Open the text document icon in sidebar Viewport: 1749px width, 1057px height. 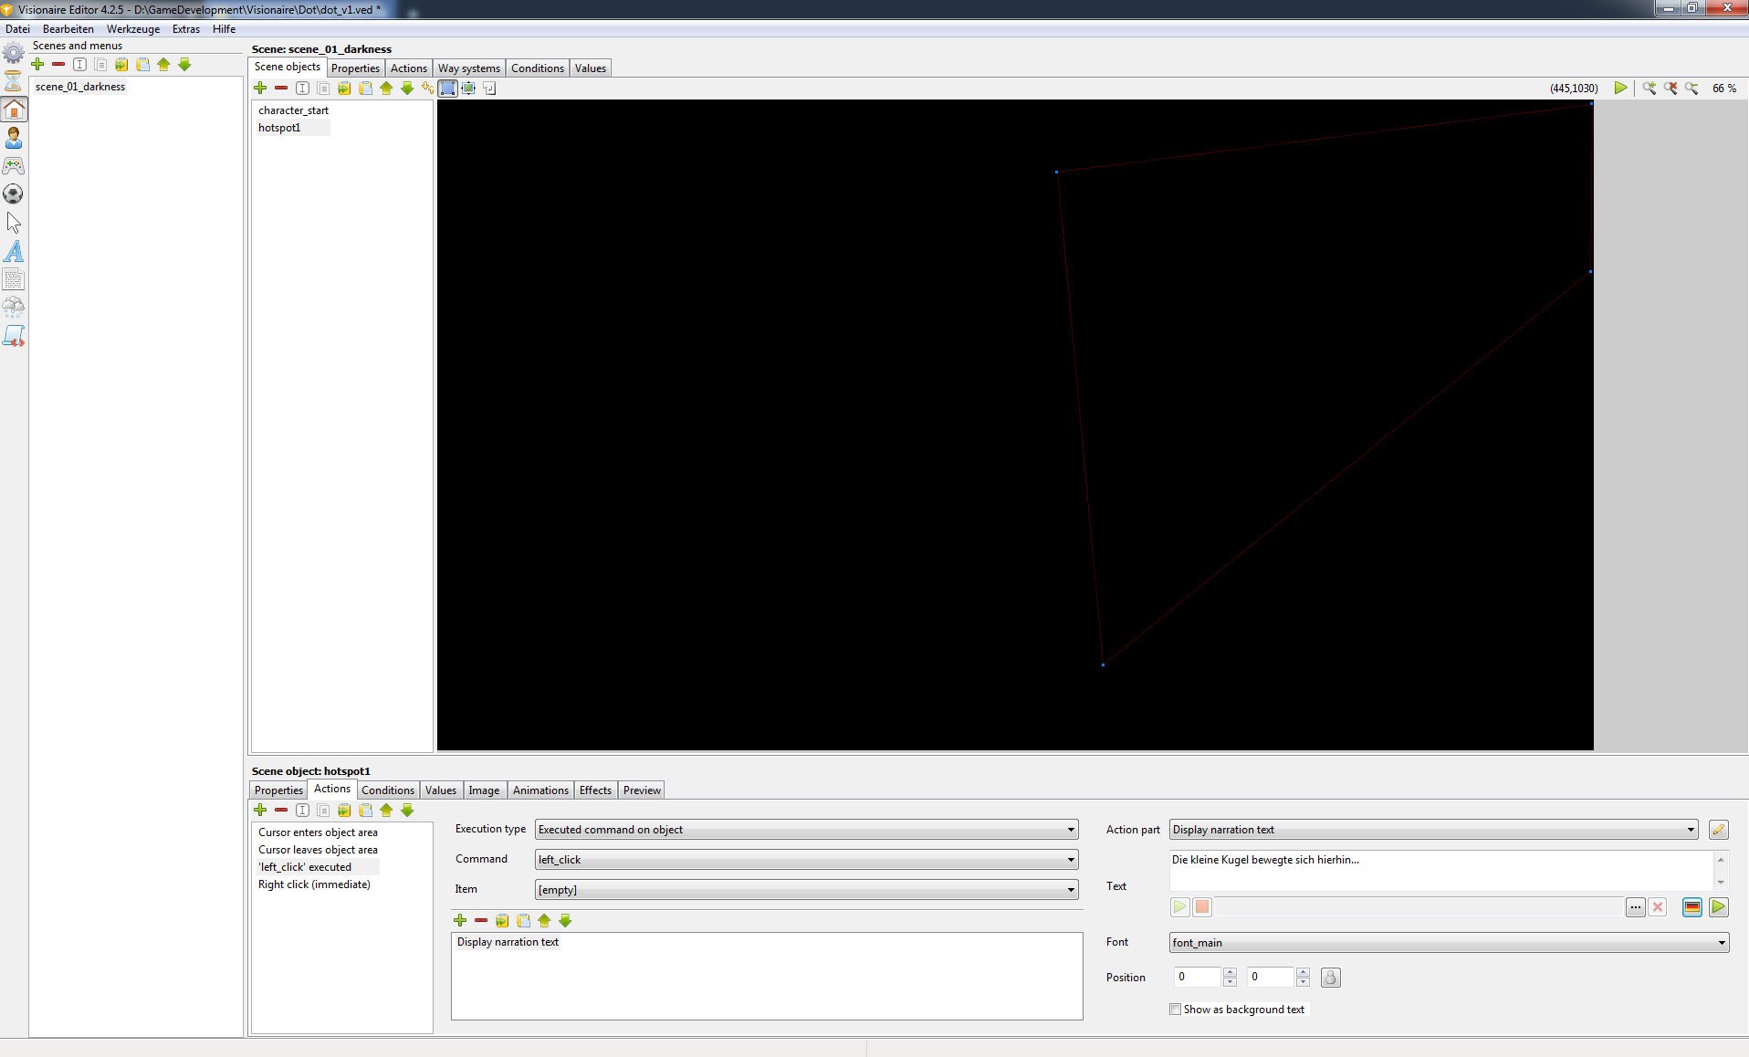pyautogui.click(x=14, y=279)
